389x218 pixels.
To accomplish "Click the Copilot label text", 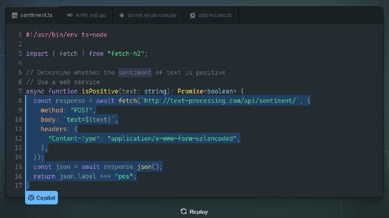I will pos(46,198).
